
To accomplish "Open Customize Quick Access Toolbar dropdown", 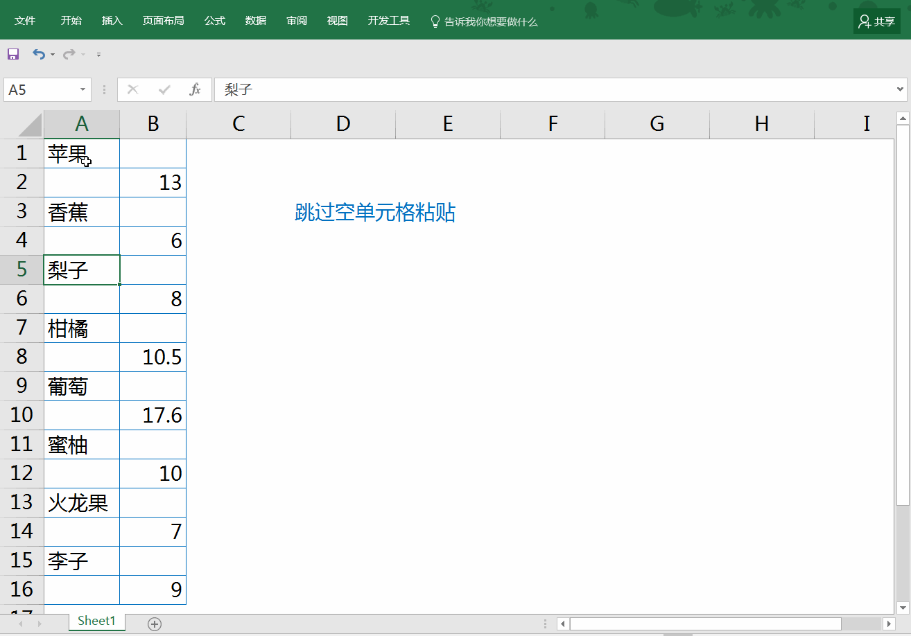I will 98,55.
